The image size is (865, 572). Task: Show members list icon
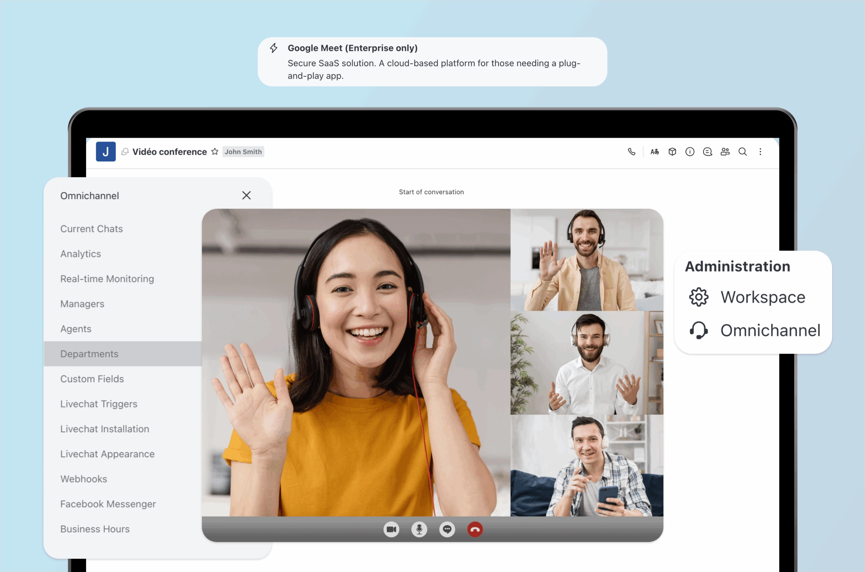725,152
